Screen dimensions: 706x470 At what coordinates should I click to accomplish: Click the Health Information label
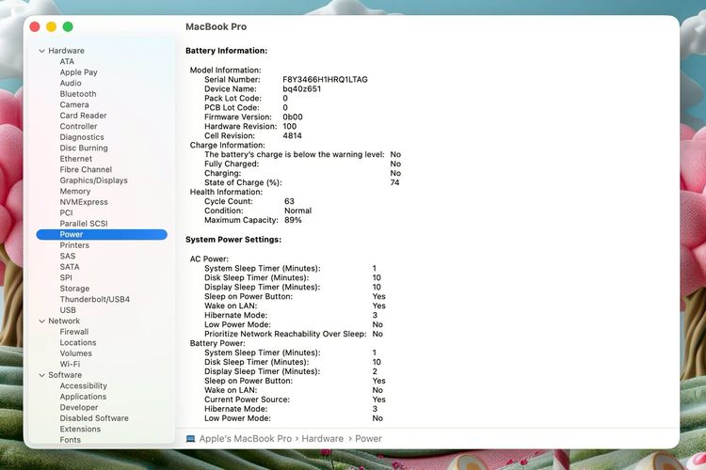[226, 192]
